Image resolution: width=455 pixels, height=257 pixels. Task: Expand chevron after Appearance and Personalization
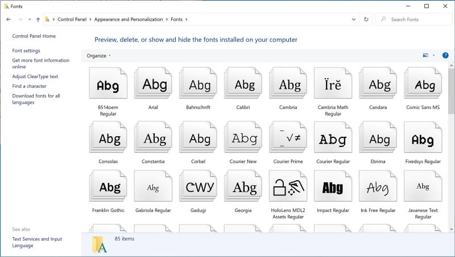coord(167,19)
